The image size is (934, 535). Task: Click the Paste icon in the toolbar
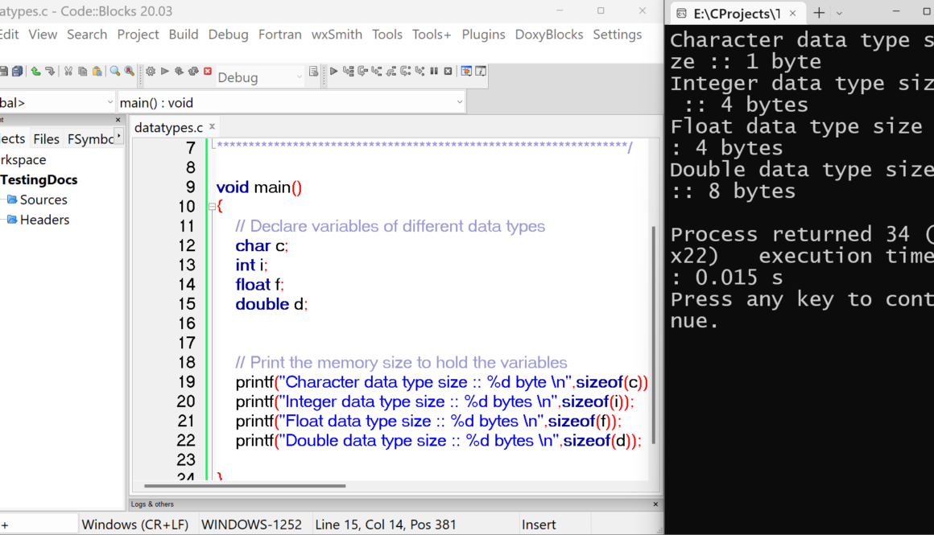click(x=97, y=71)
